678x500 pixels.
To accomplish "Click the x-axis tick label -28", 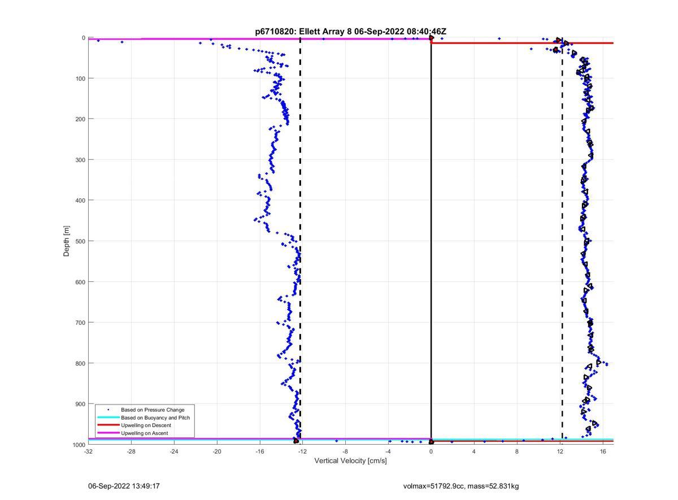I will [131, 451].
